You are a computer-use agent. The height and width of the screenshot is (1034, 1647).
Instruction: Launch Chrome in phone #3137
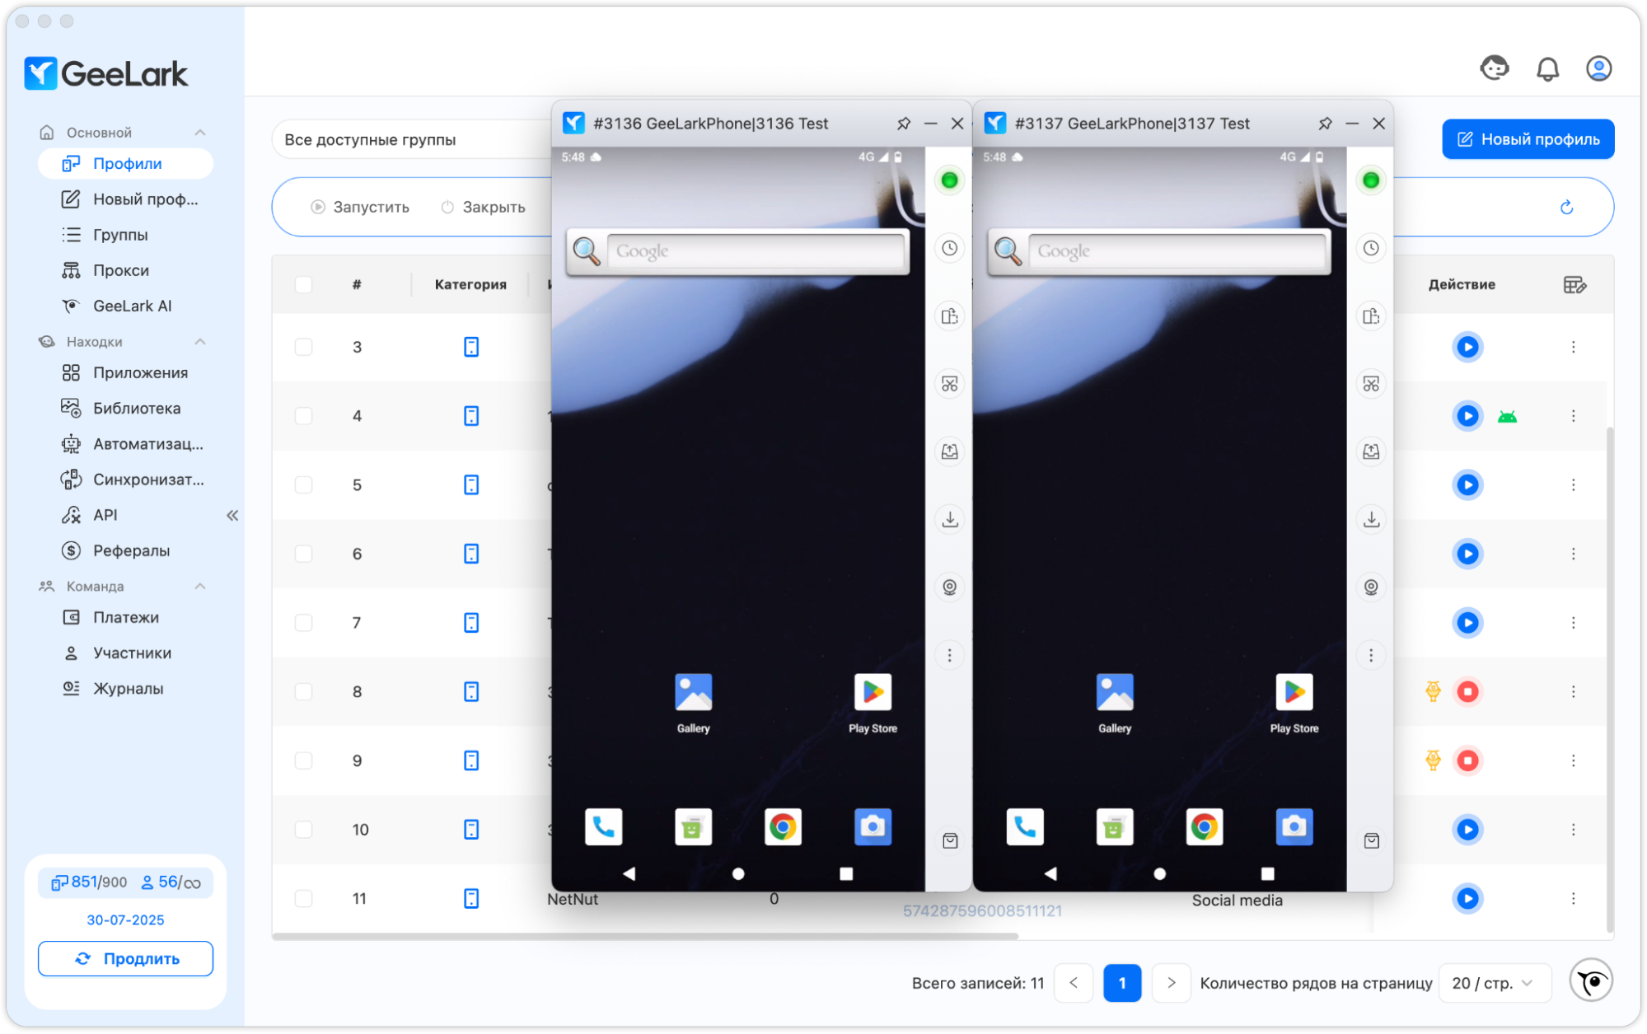[x=1204, y=826]
